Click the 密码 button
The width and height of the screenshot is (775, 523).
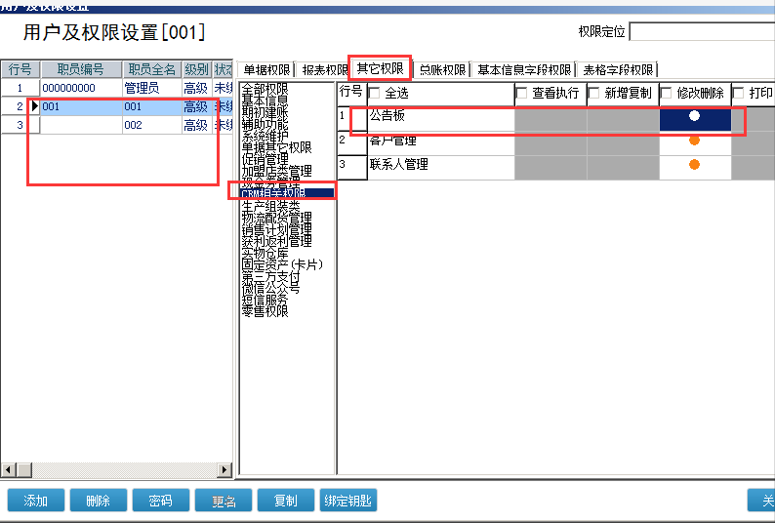tap(161, 501)
